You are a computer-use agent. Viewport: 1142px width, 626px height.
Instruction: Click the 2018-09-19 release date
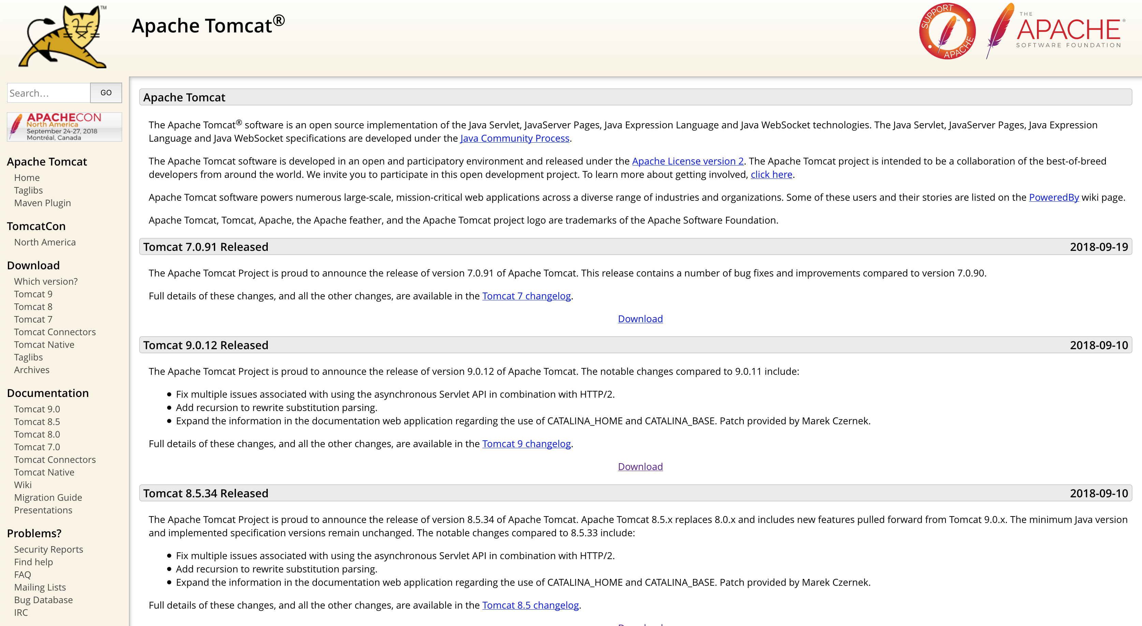tap(1099, 247)
